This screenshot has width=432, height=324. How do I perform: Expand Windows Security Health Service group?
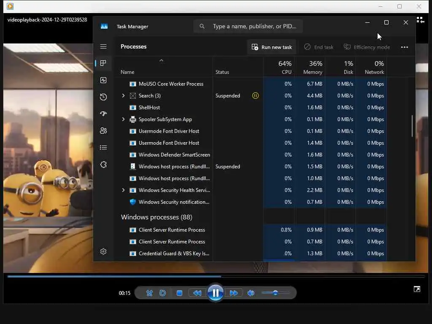[124, 190]
